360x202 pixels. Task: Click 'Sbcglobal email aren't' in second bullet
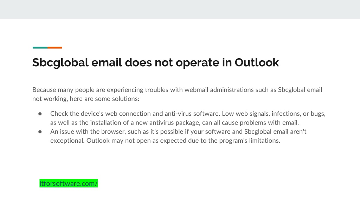point(275,132)
